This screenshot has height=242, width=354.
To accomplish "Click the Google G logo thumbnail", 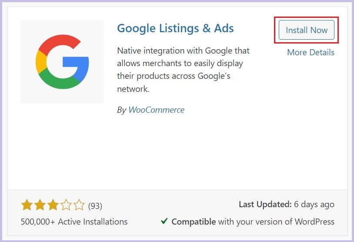I will coord(62,61).
